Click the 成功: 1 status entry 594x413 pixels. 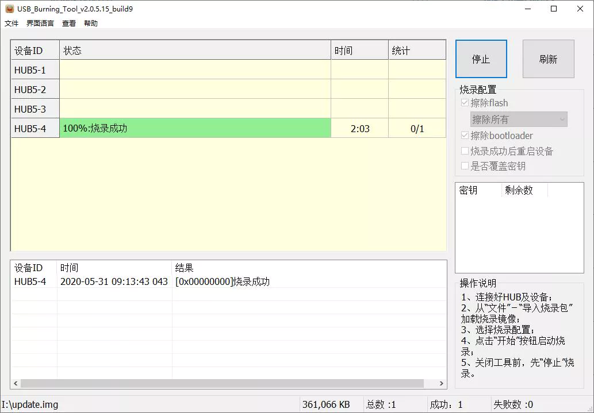446,405
